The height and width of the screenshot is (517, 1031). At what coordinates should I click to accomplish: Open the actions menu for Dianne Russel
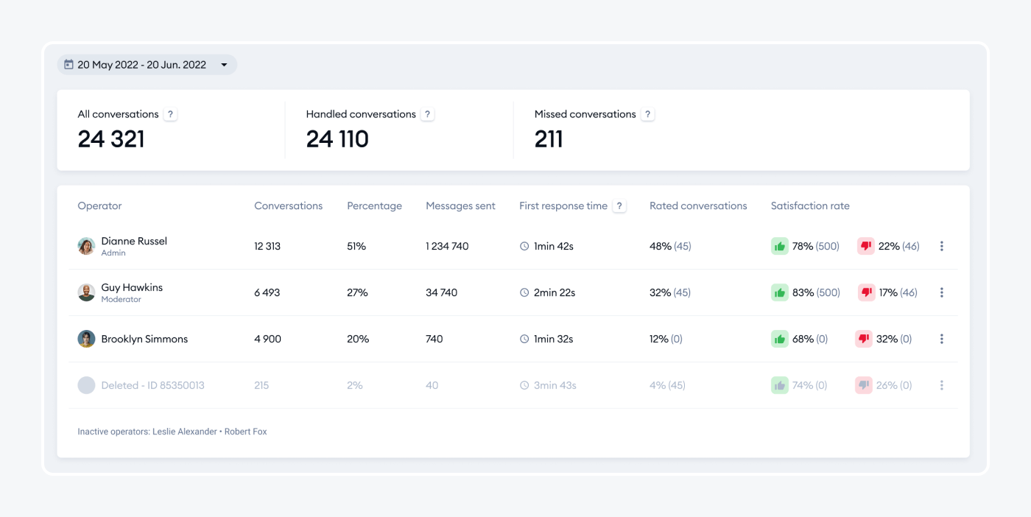941,245
